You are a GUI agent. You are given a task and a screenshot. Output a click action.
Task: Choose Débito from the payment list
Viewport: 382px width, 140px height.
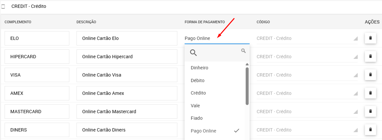pos(215,80)
